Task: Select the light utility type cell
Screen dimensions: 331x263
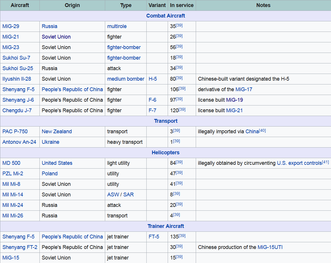Action: click(126, 163)
